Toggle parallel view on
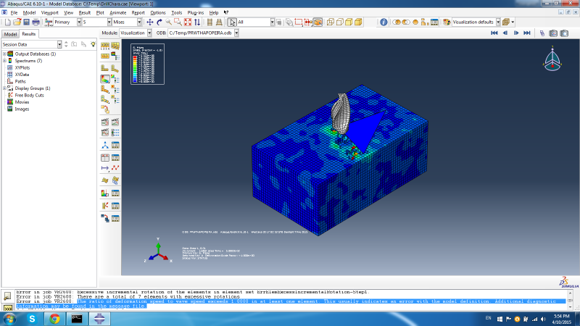580x326 pixels. click(x=210, y=22)
